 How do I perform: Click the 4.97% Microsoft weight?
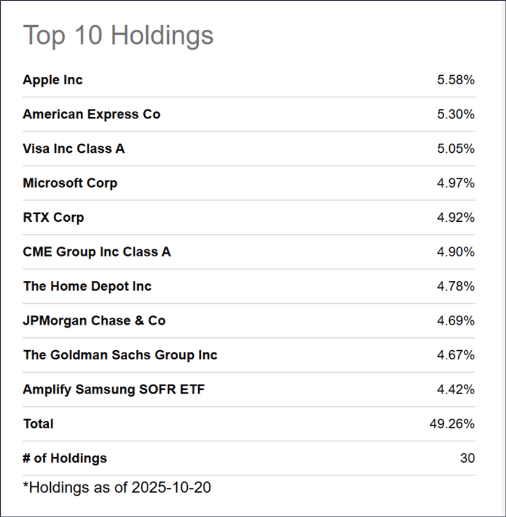456,183
